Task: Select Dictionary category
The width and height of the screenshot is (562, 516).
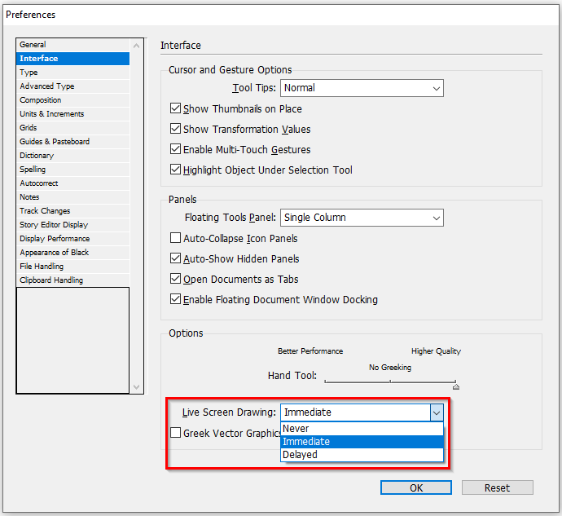Action: (72, 156)
